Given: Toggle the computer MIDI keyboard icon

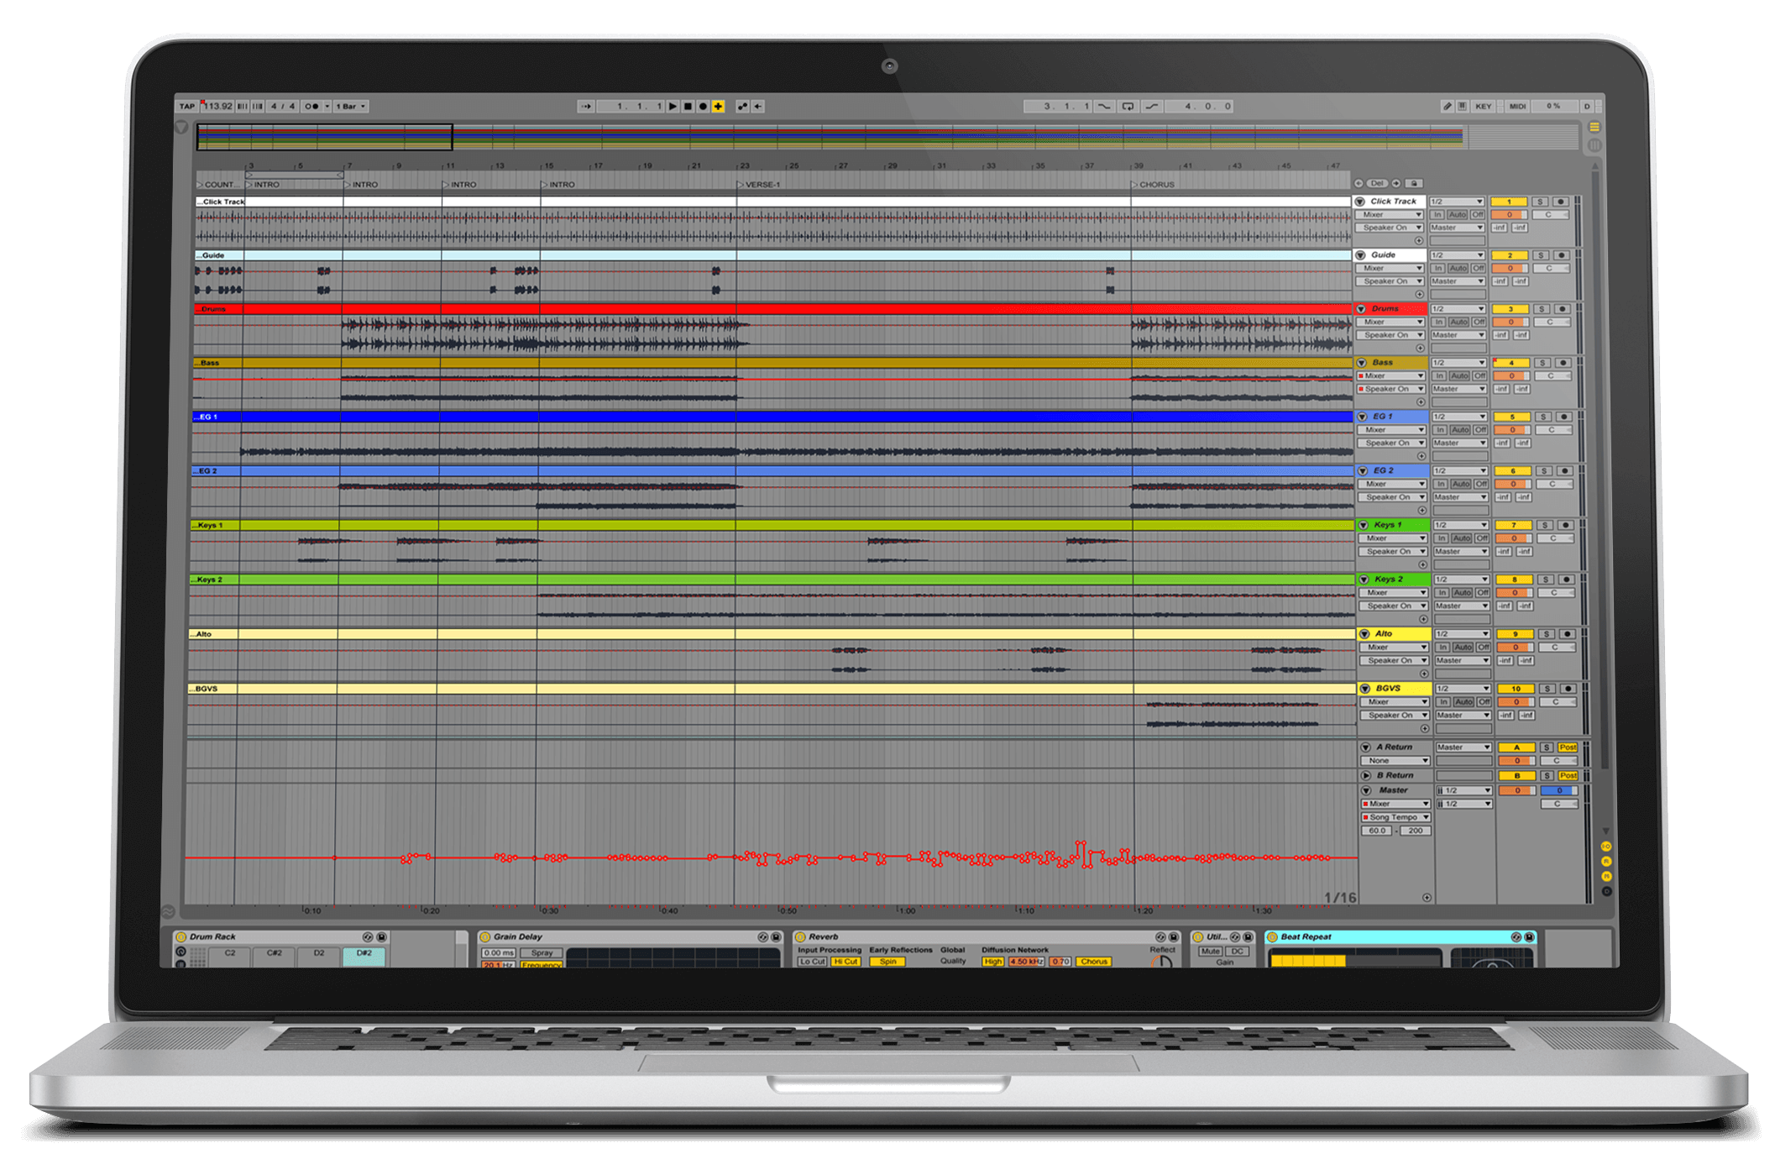Looking at the screenshot, I should [1462, 107].
